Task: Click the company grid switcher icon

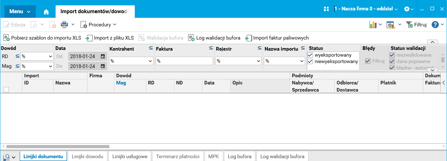Action: click(326, 9)
